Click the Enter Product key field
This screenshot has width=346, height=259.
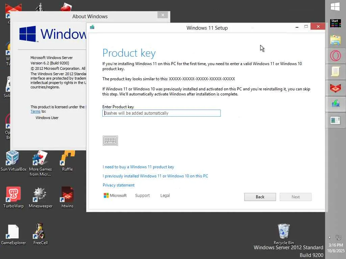(161, 113)
